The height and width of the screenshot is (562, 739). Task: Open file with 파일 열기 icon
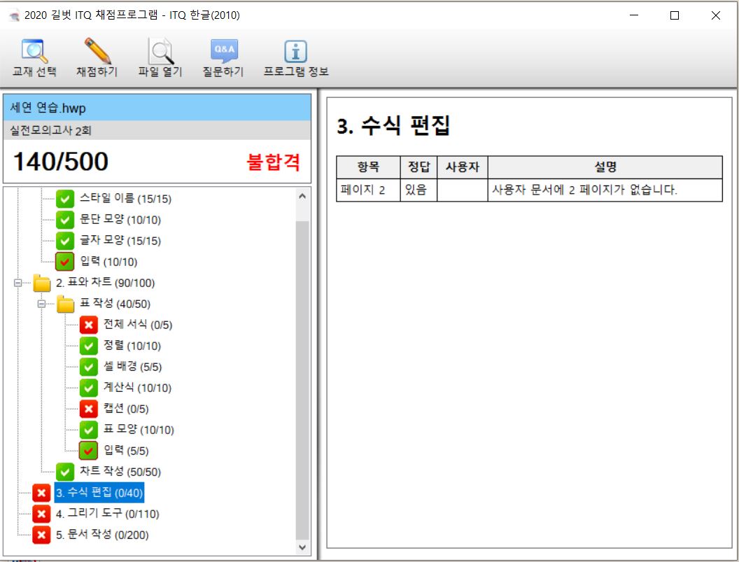160,52
